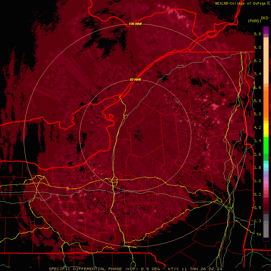Click the 1.0 value on color scale
The image size is (271, 271).
(257, 181)
